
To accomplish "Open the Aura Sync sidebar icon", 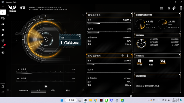I will point(3,24).
